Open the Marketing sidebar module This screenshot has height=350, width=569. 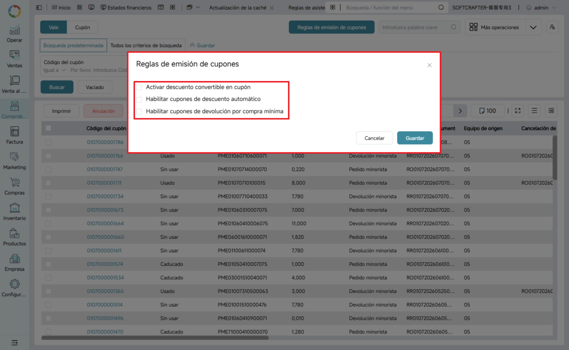pos(15,161)
